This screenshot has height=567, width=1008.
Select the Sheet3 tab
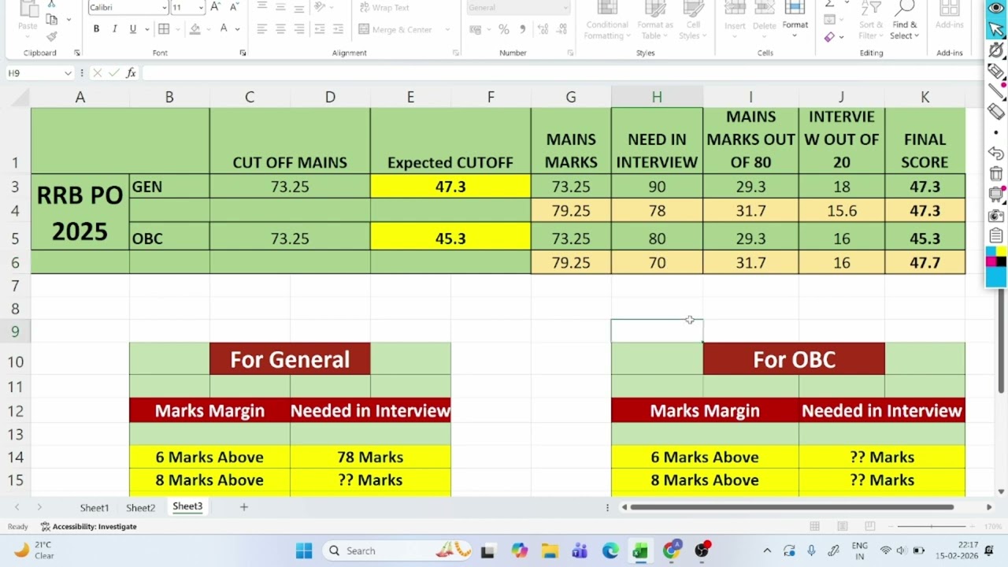(x=187, y=506)
